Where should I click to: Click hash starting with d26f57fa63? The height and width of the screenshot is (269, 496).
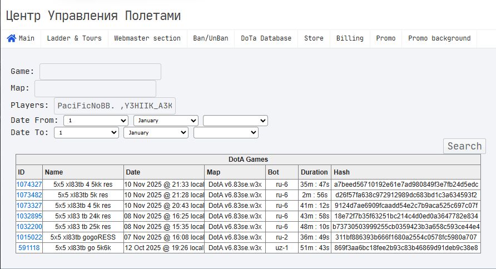pyautogui.click(x=406, y=195)
